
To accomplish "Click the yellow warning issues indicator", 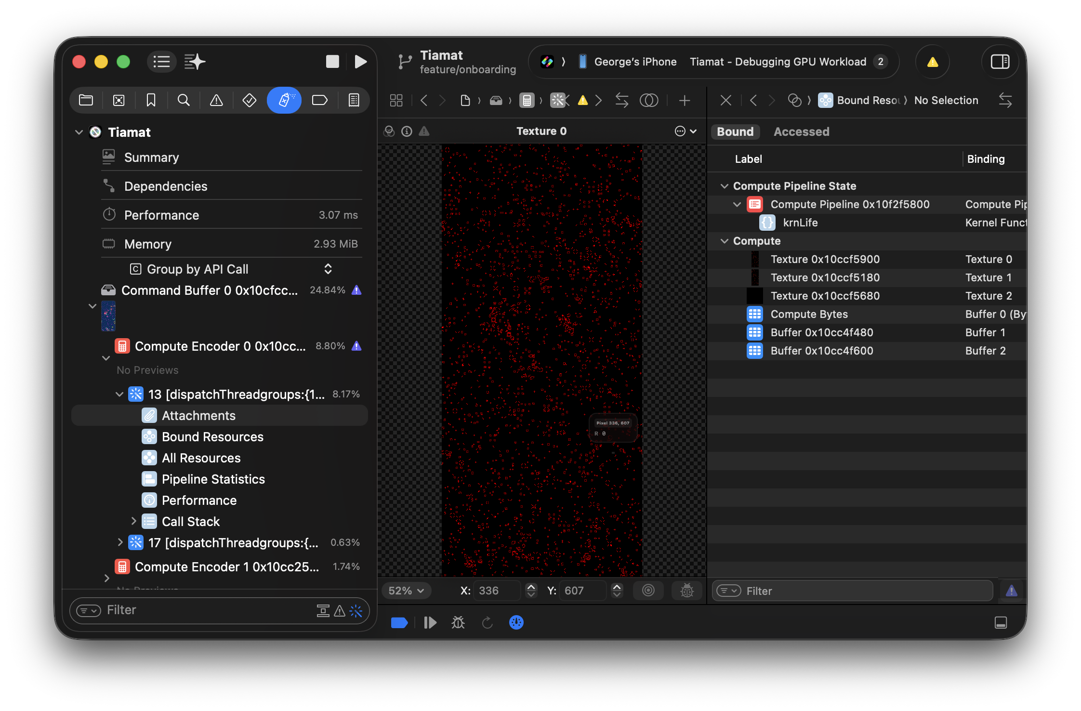I will coord(932,62).
